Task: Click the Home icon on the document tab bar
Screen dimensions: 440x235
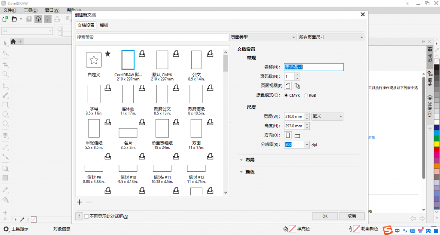Action: tap(13, 41)
